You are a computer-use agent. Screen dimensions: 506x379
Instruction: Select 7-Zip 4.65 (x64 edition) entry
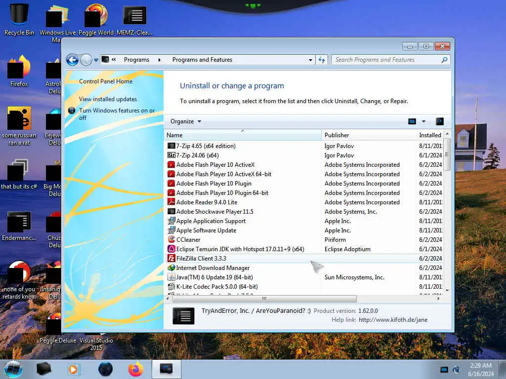[304, 146]
